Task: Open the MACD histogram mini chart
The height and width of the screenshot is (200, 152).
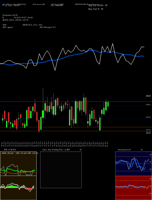Action: tap(18, 188)
